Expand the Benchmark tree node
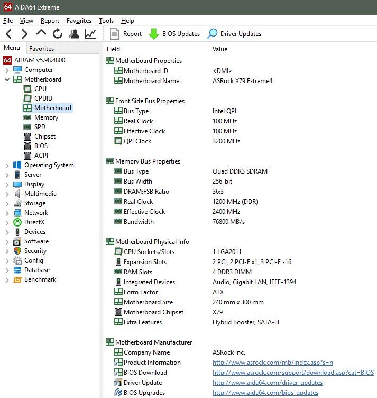This screenshot has height=398, width=377. [7, 280]
